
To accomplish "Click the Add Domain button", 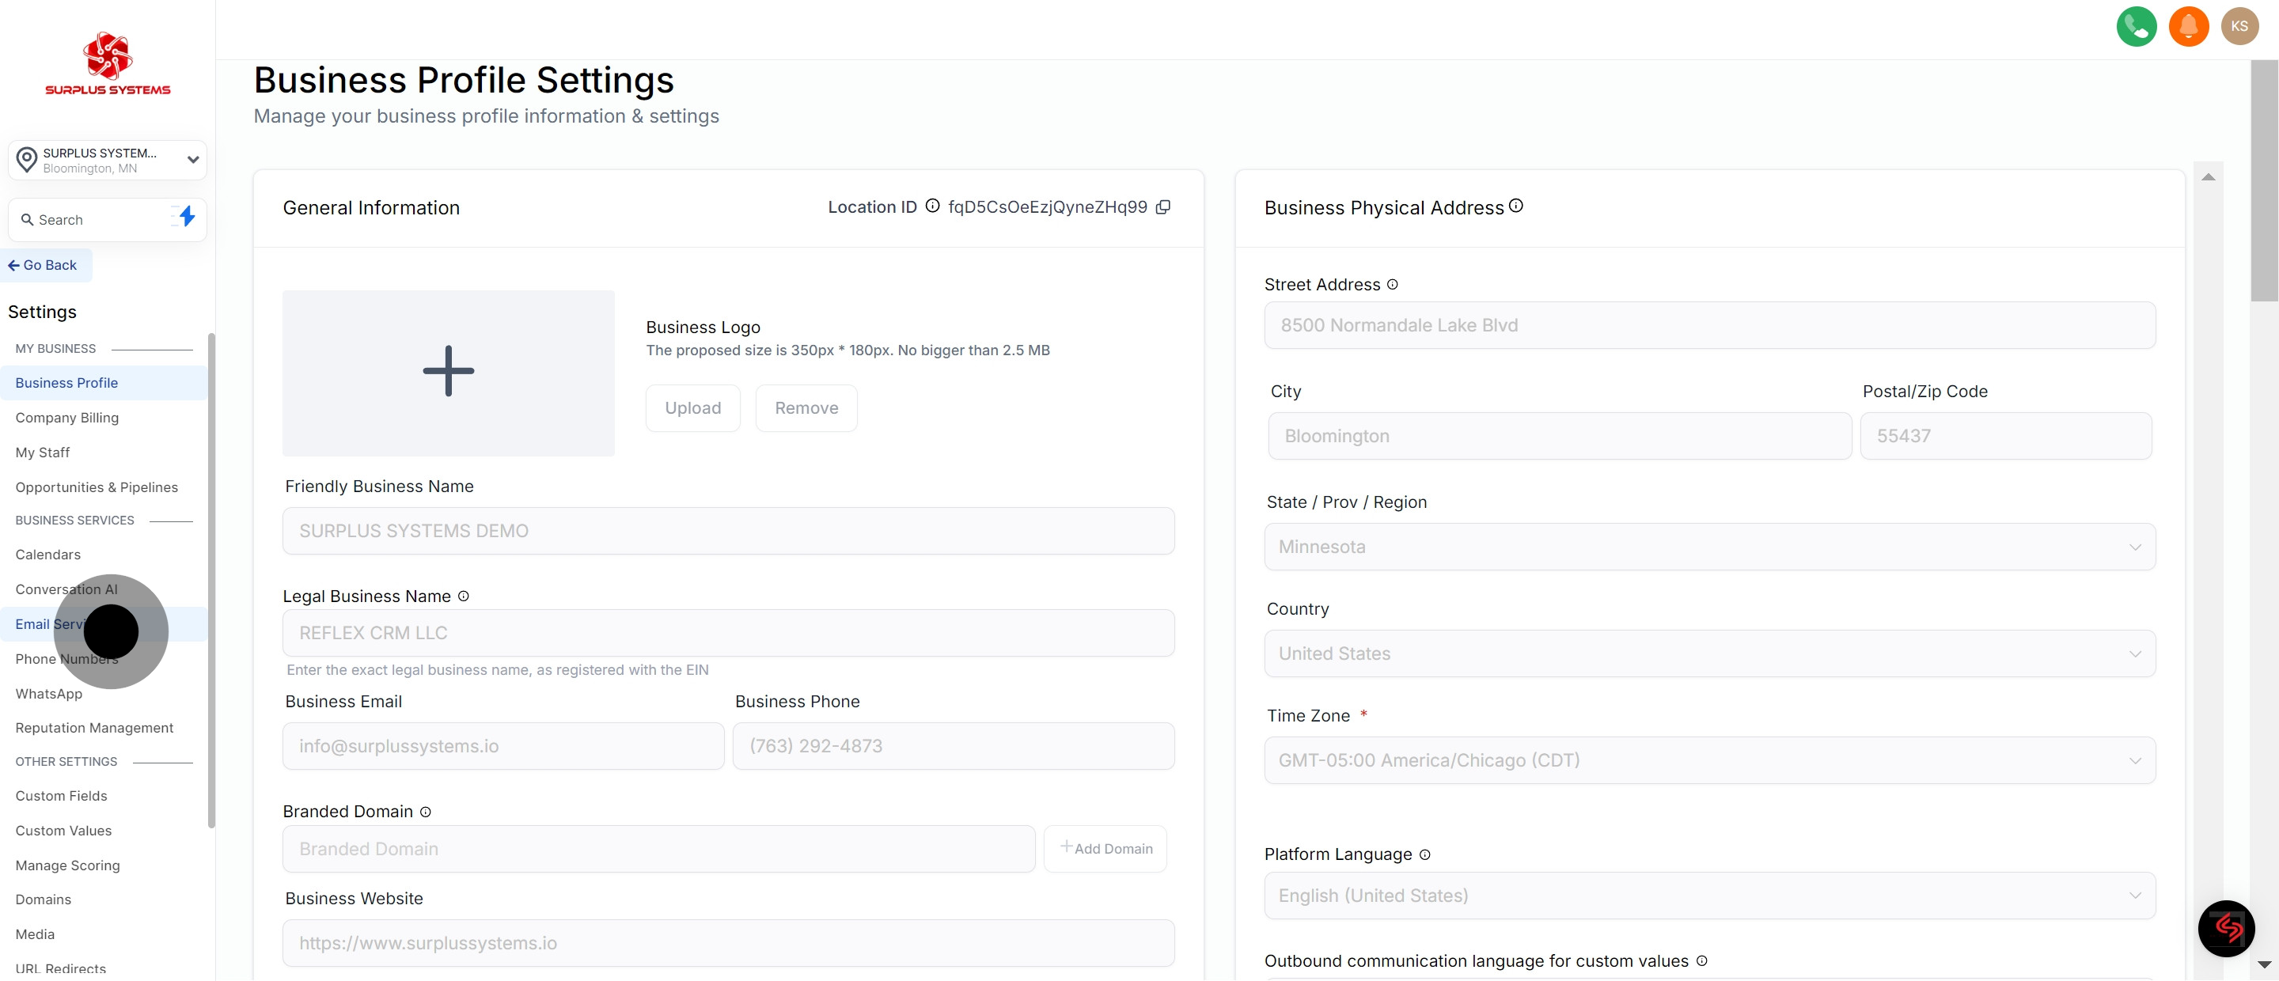I will click(x=1106, y=849).
